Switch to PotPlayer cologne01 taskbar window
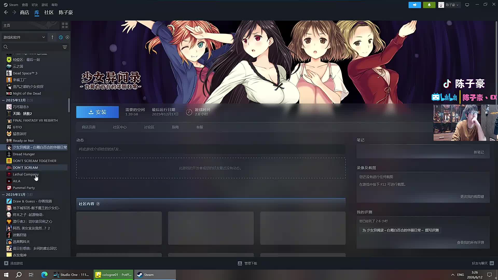Viewport: 498px width, 280px height. 113,275
